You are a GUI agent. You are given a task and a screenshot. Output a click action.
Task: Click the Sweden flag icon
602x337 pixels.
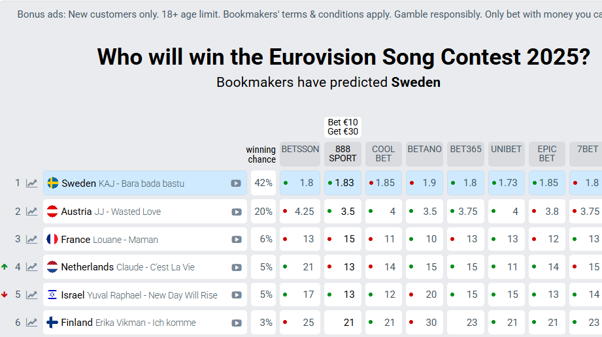[x=53, y=184]
